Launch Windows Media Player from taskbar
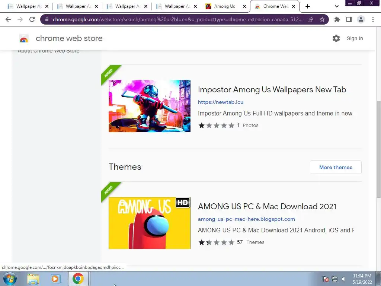Screen dimensions: 381x286 pyautogui.click(x=55, y=279)
